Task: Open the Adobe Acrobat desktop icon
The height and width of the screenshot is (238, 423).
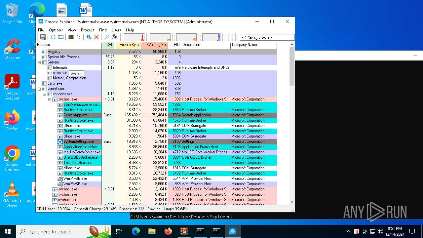Action: (x=12, y=87)
